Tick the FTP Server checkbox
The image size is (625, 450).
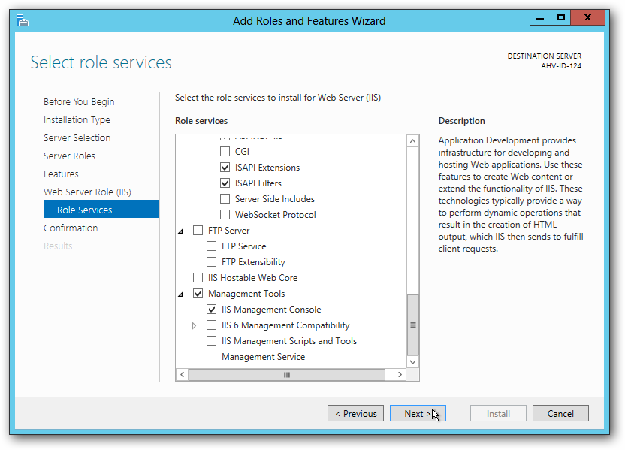click(x=198, y=231)
